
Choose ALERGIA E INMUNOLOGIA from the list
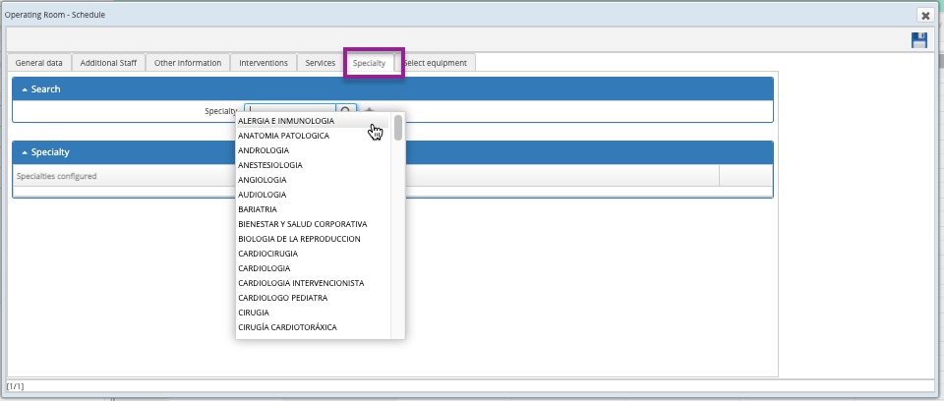(313, 121)
